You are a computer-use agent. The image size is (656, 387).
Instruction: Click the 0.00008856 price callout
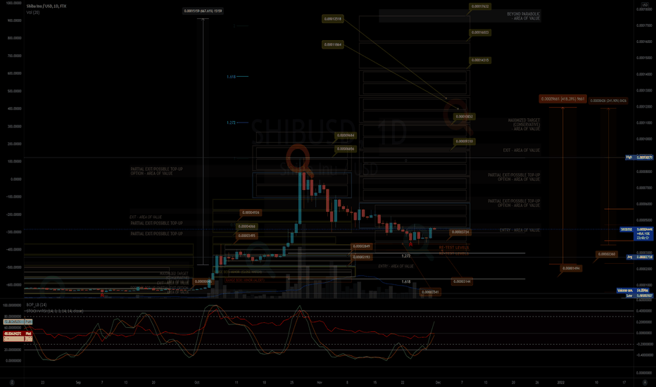(346, 149)
